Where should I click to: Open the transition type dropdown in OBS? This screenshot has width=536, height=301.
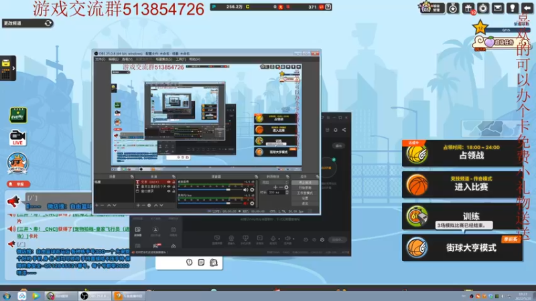(275, 182)
